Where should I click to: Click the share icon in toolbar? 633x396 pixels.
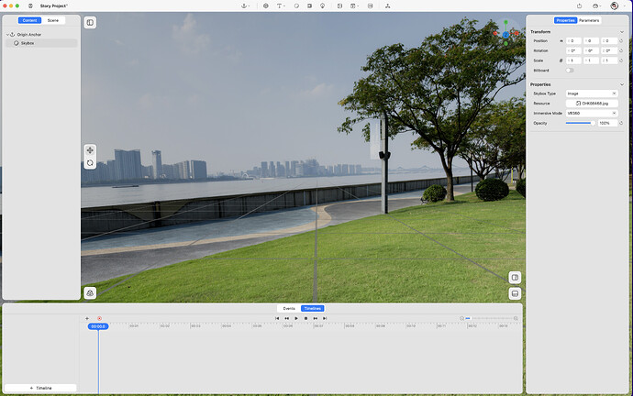point(579,5)
